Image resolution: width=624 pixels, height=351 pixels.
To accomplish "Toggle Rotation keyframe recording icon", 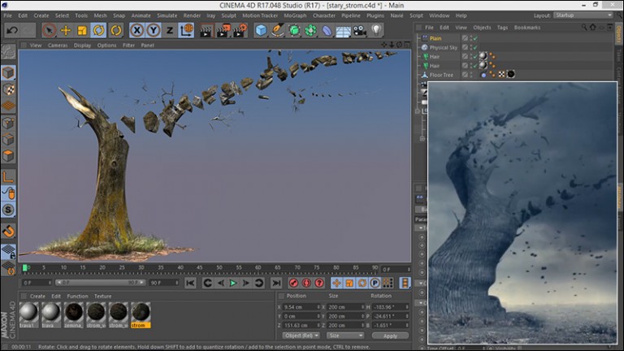I will [x=362, y=283].
